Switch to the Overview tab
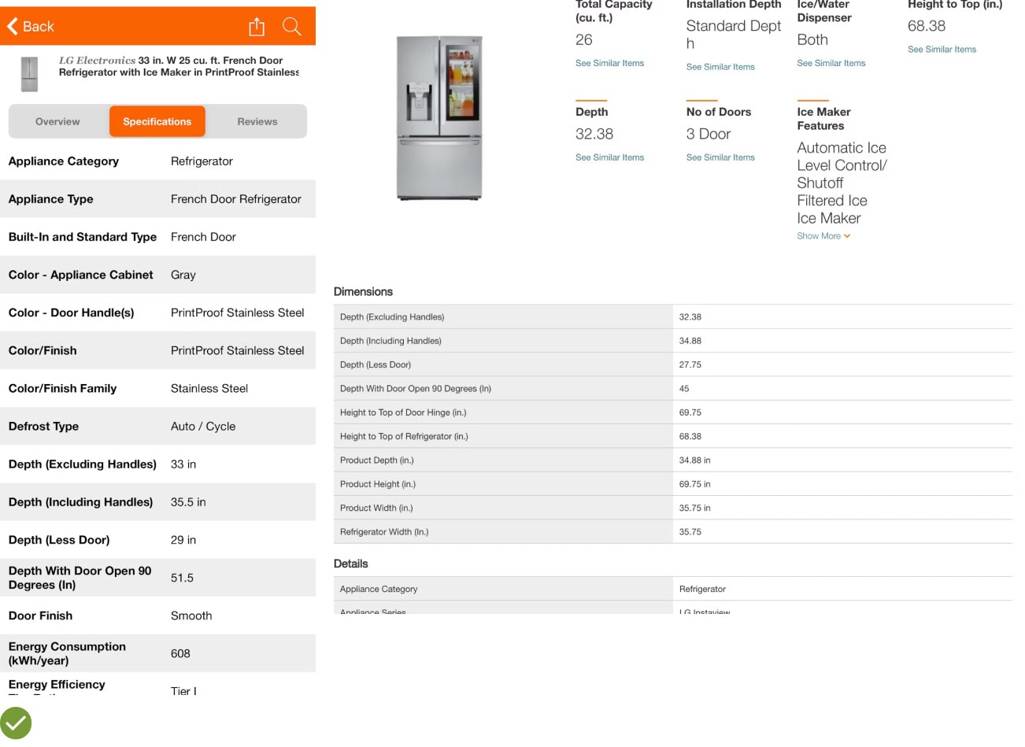Viewport: 1025px width, 747px height. point(57,122)
